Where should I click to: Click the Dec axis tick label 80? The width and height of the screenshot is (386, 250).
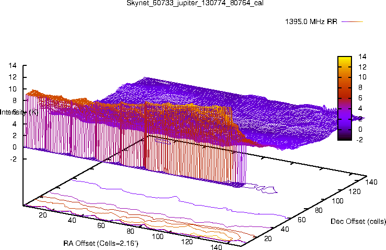pyautogui.click(x=319, y=210)
